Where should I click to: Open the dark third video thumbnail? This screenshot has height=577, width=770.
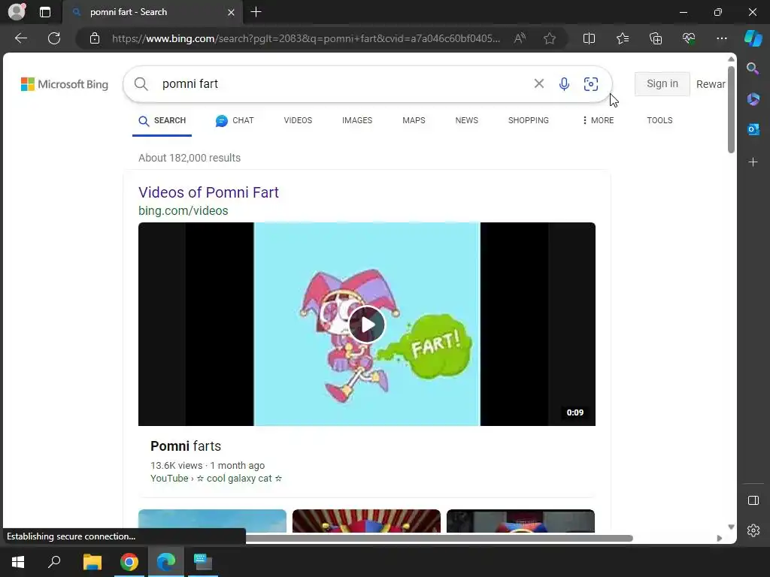tap(520, 521)
